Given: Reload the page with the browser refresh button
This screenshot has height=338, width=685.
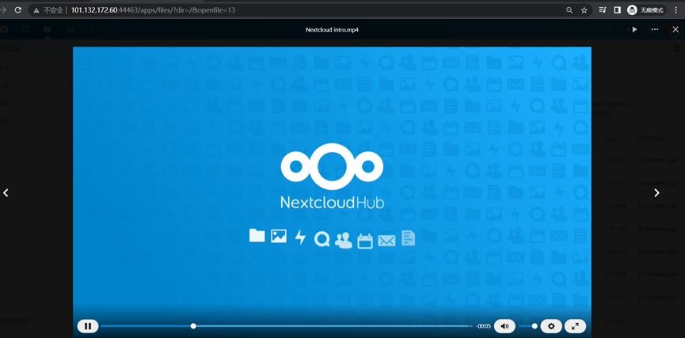Looking at the screenshot, I should coord(18,10).
